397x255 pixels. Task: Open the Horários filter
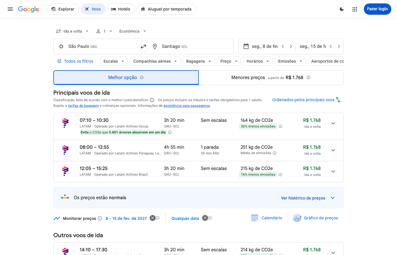click(x=258, y=61)
